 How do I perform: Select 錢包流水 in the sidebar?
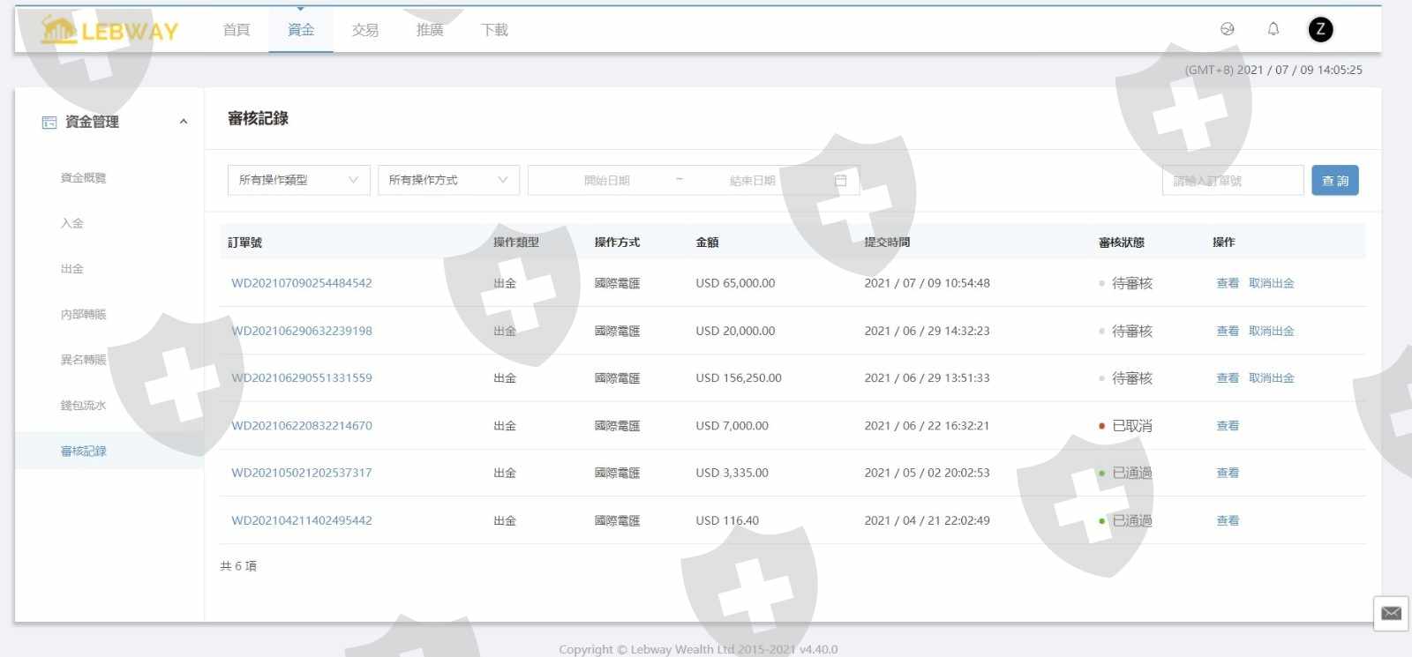[x=83, y=406]
